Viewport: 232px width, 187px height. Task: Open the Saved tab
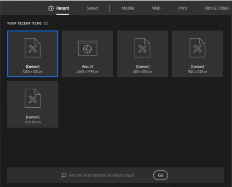(x=92, y=8)
